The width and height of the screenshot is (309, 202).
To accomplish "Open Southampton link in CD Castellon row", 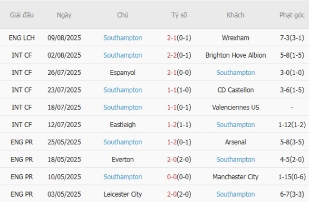I will [123, 90].
